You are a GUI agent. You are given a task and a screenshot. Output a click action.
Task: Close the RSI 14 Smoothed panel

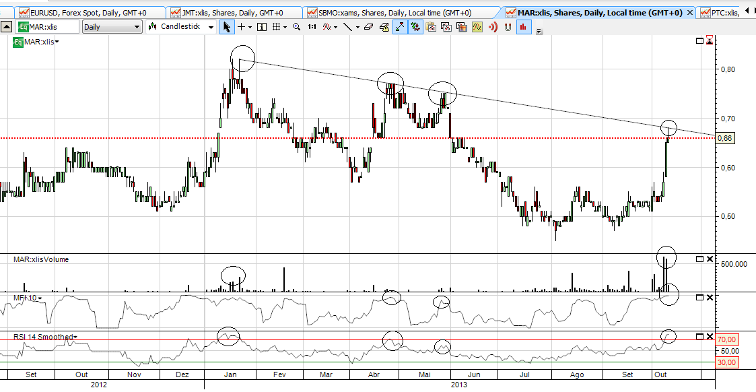click(x=710, y=336)
